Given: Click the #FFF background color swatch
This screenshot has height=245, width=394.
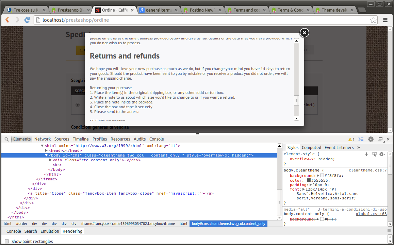Looking at the screenshot, I should click(x=322, y=219).
